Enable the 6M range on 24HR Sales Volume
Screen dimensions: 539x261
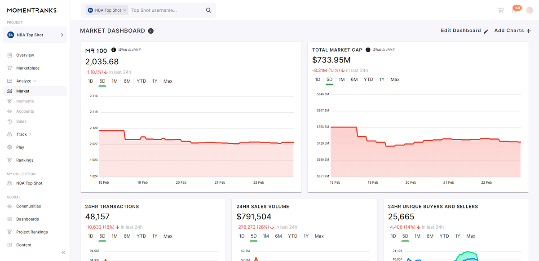pos(278,235)
